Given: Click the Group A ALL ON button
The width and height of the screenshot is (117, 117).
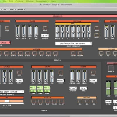Looking at the screenshot, I should click(73, 53).
